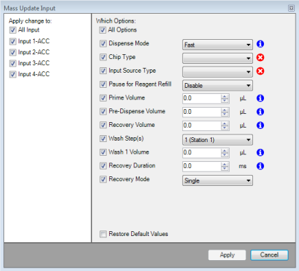Image resolution: width=299 pixels, height=271 pixels.
Task: Toggle Pause for Reagent Refill checkbox
Action: [103, 84]
